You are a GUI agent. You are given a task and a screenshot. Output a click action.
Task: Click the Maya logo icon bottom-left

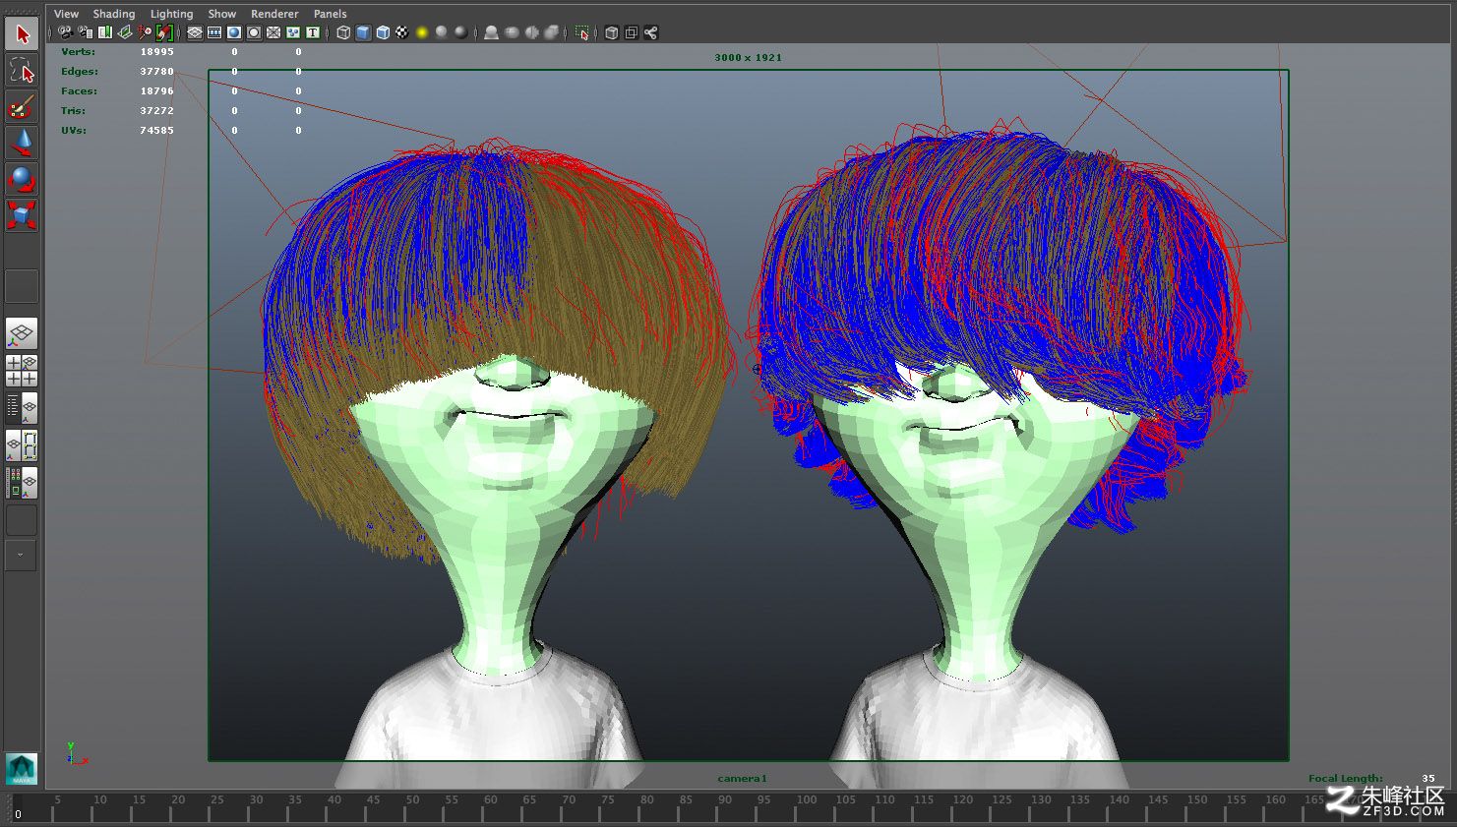pyautogui.click(x=21, y=768)
